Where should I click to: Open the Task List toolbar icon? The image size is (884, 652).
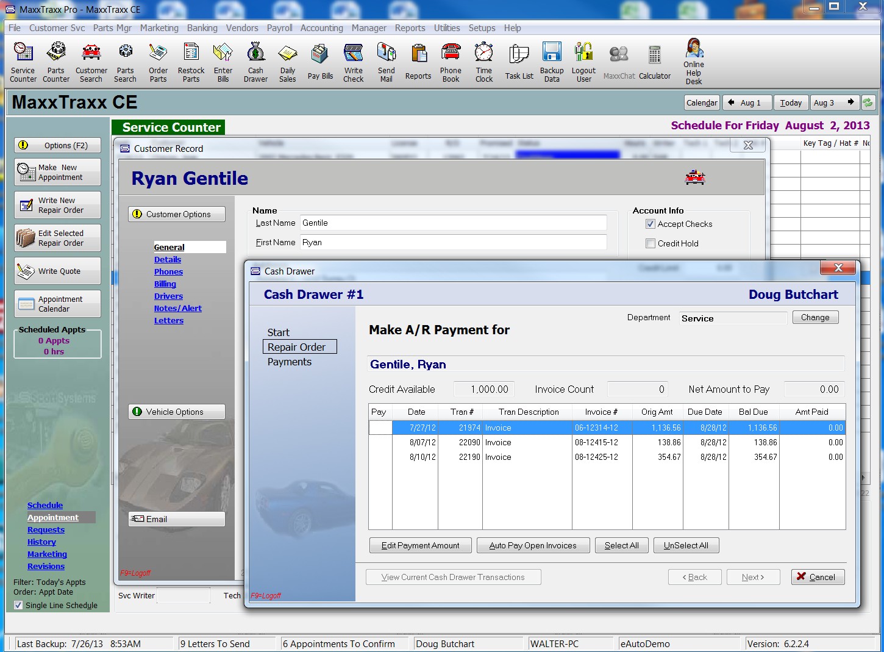click(519, 62)
